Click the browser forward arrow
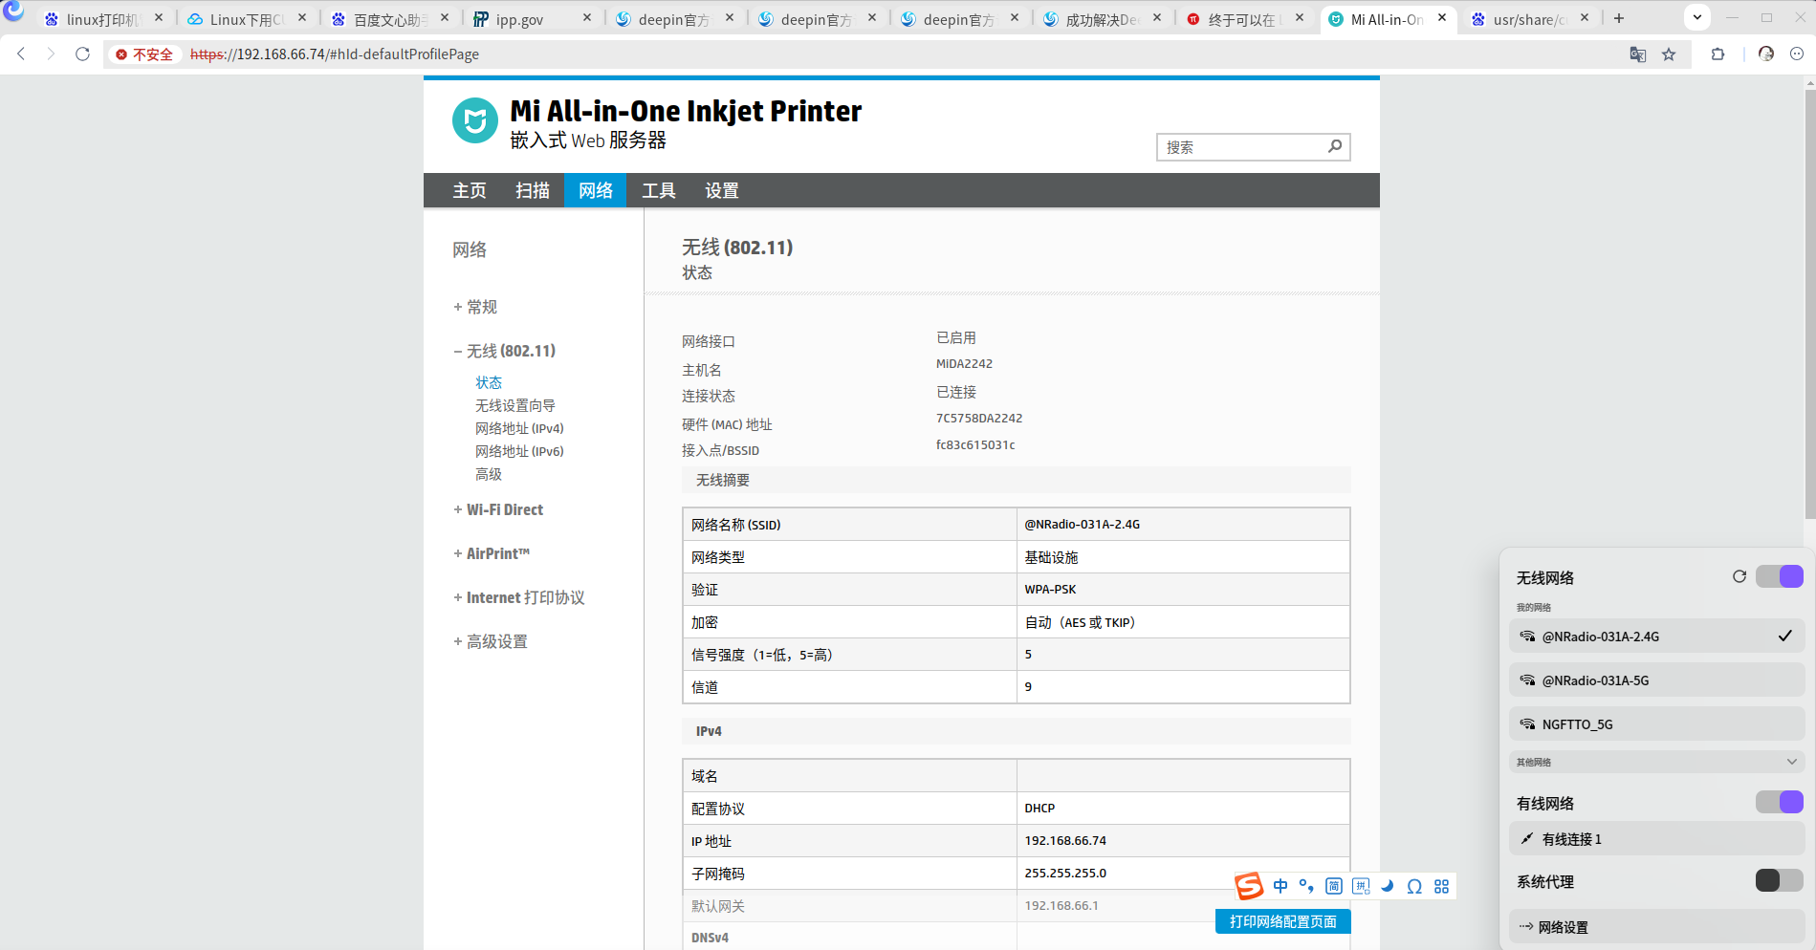The width and height of the screenshot is (1816, 950). (51, 54)
